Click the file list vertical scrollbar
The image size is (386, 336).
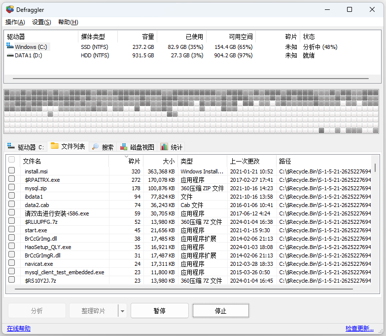[x=375, y=168]
